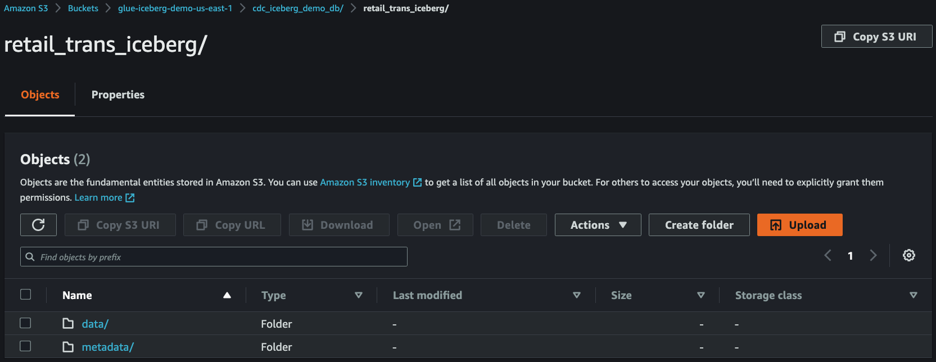This screenshot has width=936, height=362.
Task: Open cdc_iceberg_demo_db/ breadcrumb
Action: [298, 8]
